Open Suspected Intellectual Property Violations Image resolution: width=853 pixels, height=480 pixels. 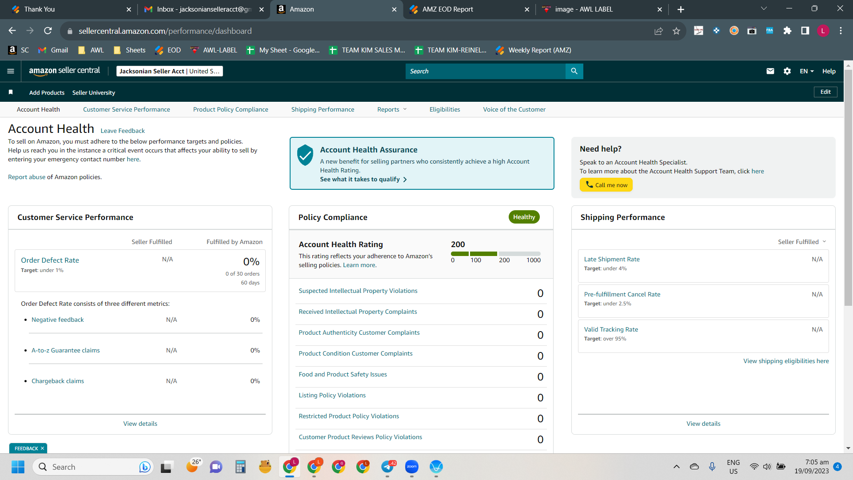click(x=358, y=291)
